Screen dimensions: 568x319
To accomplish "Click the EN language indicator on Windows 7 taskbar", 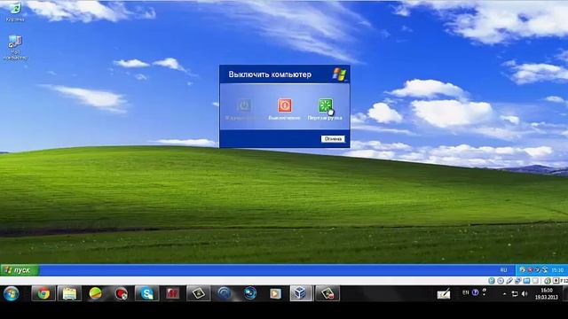I will pos(465,292).
